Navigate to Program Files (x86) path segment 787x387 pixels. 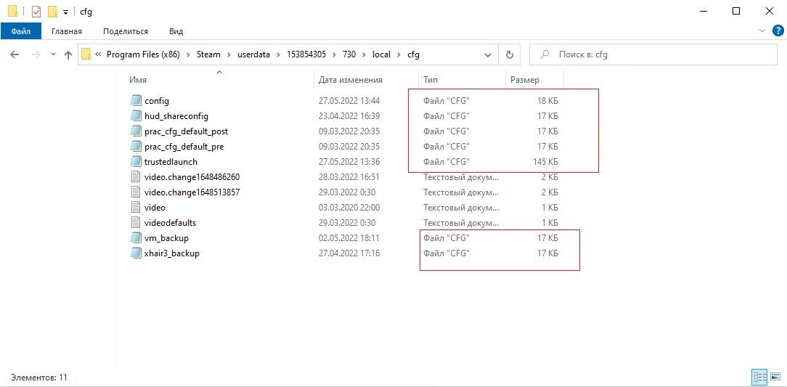[x=144, y=54]
